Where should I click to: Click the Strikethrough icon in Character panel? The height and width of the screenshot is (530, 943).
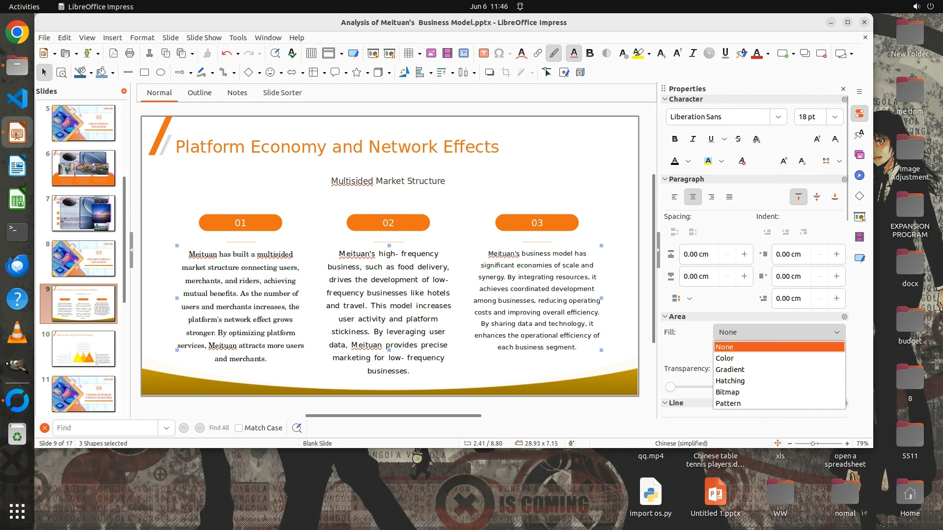tap(738, 139)
